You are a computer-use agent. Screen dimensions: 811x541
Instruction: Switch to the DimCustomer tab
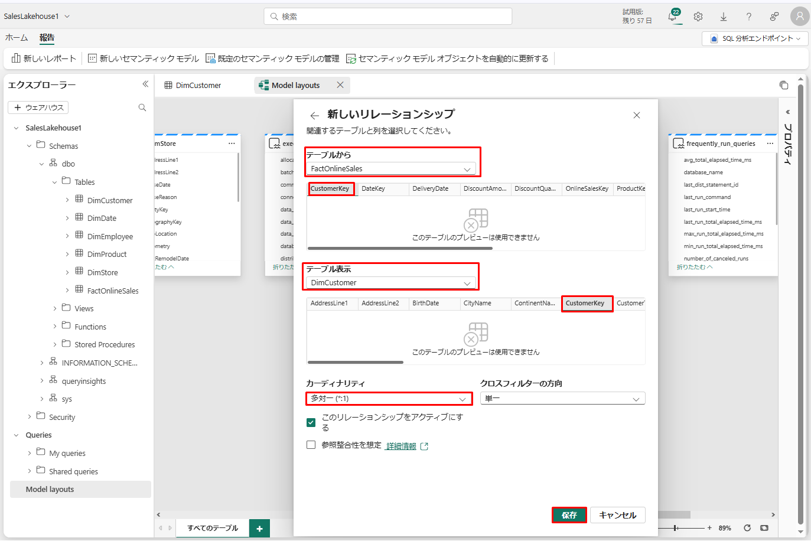pos(198,86)
